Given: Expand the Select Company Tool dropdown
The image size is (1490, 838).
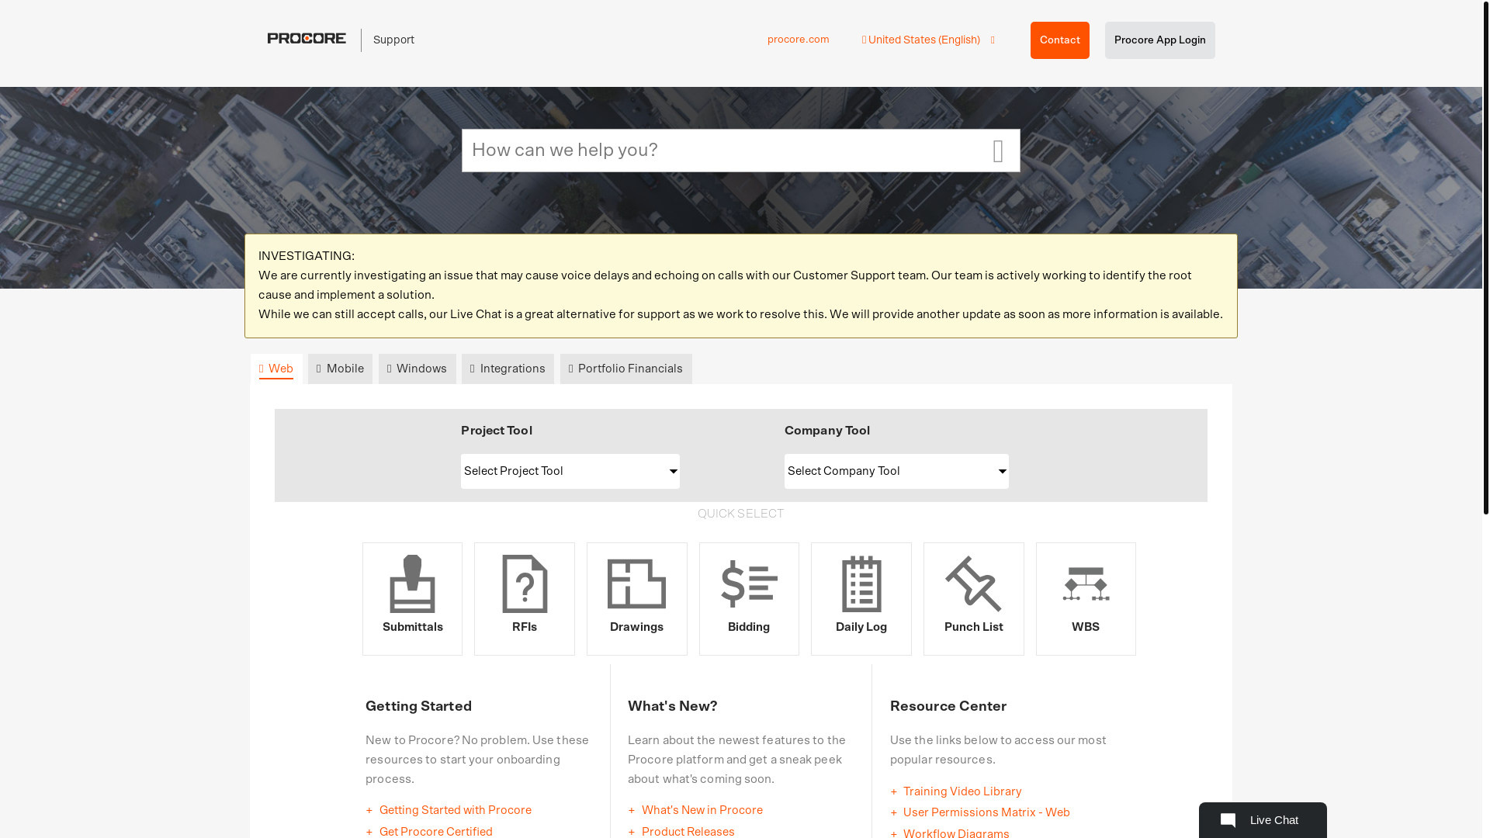Looking at the screenshot, I should 896,471.
